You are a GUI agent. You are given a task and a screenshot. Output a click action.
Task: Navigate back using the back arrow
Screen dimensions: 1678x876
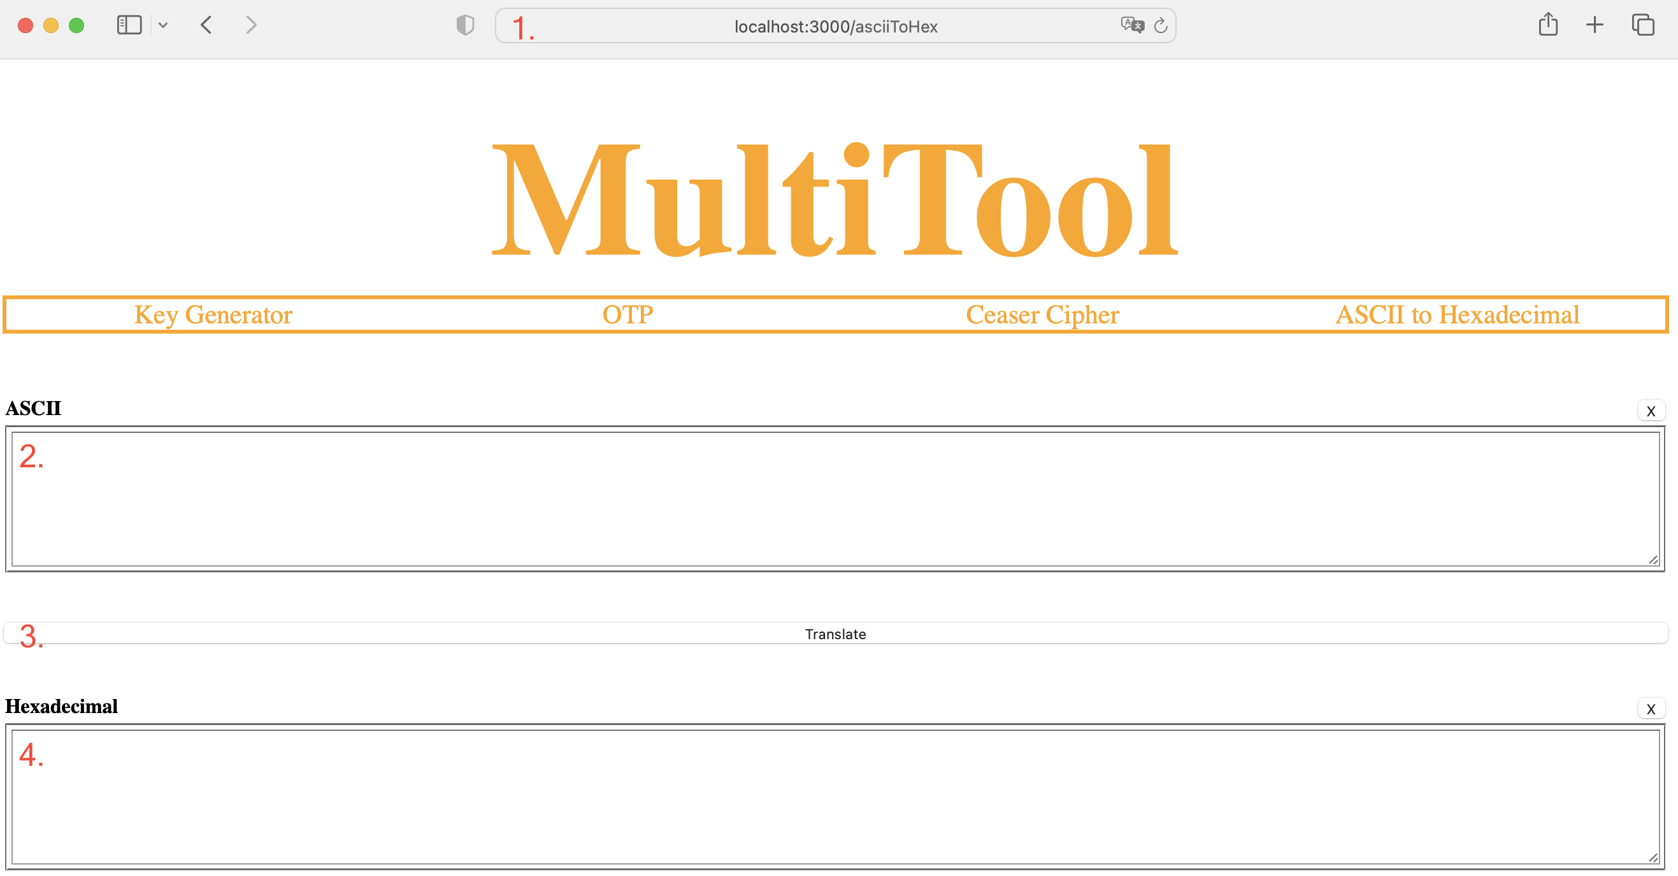click(206, 25)
